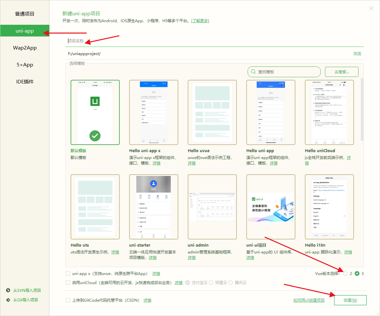This screenshot has width=380, height=316.
Task: Choose the 支付宝云 radio option
Action: coord(188,282)
